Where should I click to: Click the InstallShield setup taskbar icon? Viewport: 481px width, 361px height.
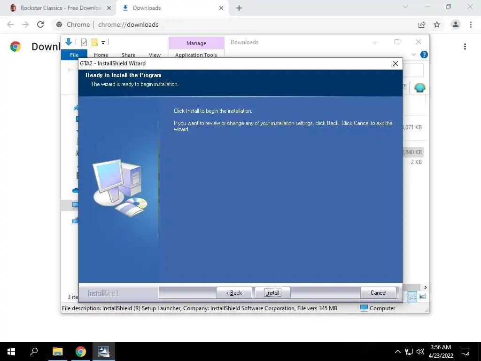[x=104, y=352]
